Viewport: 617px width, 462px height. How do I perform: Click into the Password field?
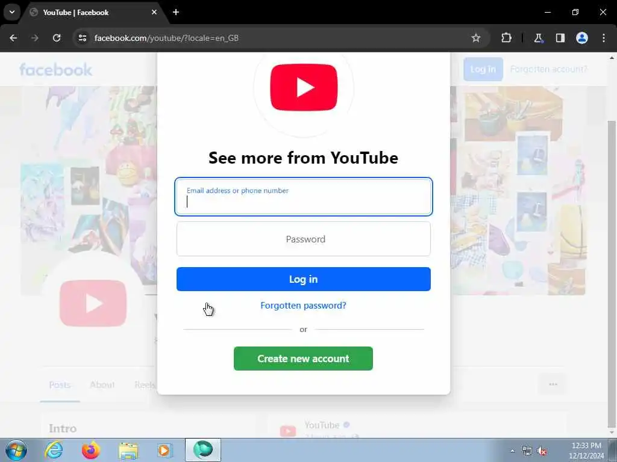[x=304, y=239]
